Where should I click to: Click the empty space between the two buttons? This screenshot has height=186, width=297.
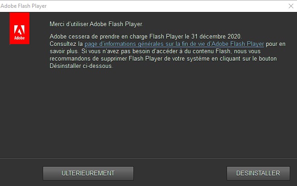[180, 173]
